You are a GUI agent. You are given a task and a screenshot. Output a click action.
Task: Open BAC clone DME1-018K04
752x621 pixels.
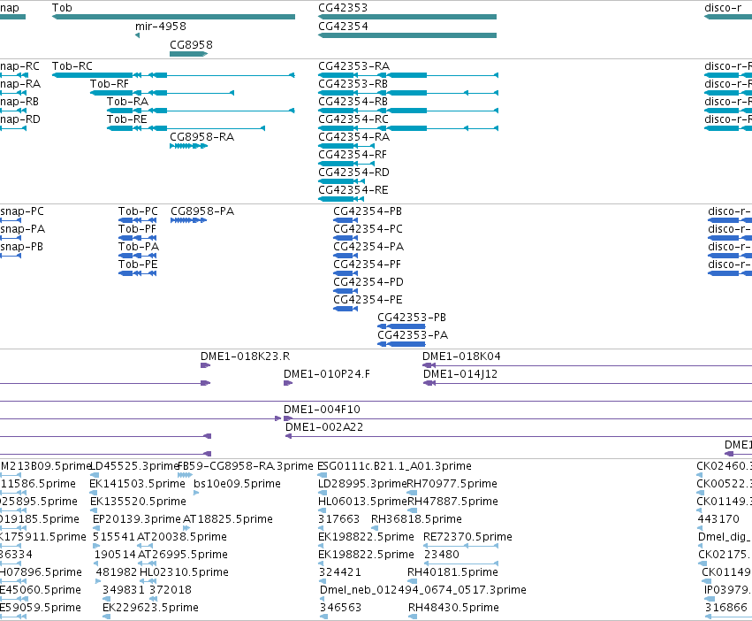pyautogui.click(x=461, y=356)
